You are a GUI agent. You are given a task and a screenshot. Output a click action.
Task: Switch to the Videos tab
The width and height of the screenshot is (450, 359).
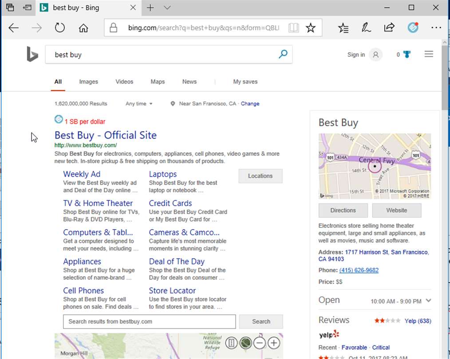coord(124,82)
